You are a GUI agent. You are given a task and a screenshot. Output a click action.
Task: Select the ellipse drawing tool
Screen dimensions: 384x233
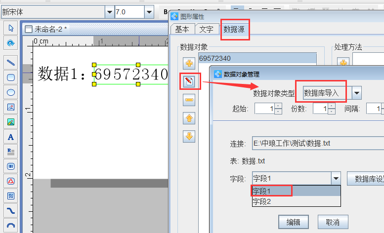pos(10,92)
